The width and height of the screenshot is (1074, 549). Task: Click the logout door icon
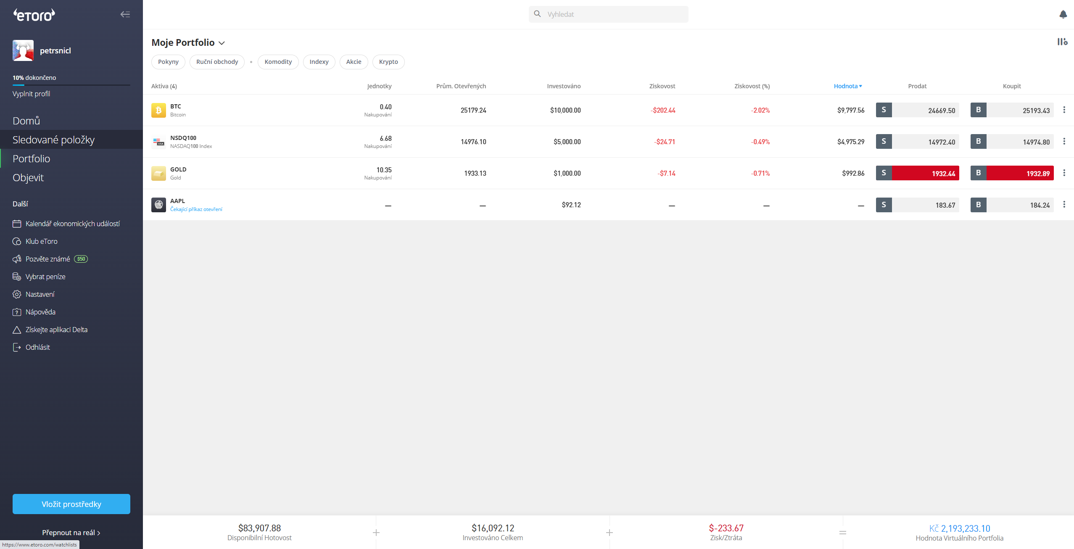[17, 347]
